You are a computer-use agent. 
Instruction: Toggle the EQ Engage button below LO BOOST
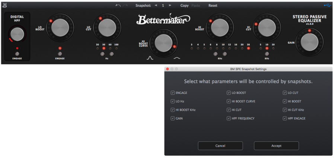click(60, 54)
